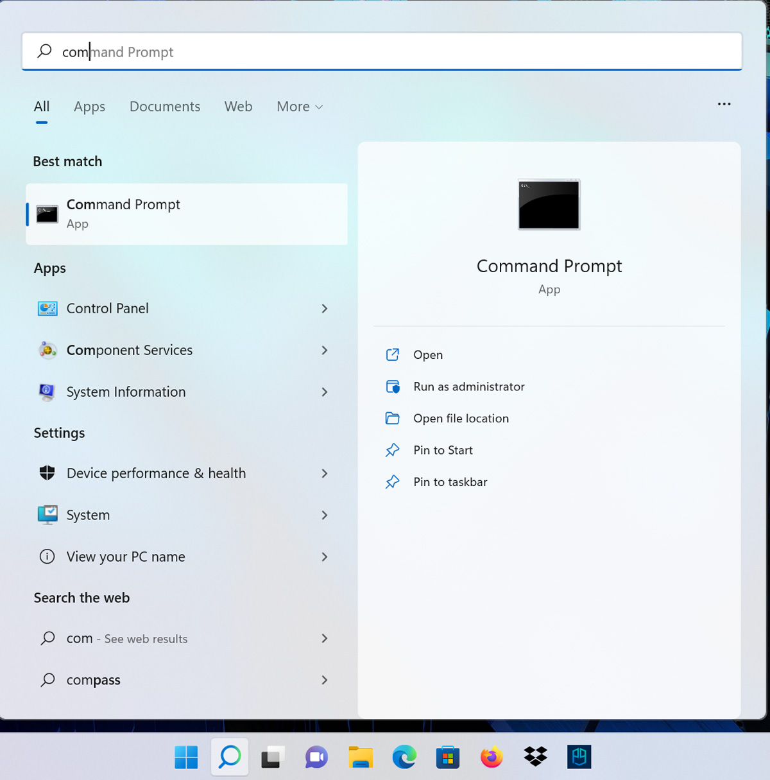The height and width of the screenshot is (780, 770).
Task: Launch Microsoft Edge from the taskbar
Action: pyautogui.click(x=404, y=758)
